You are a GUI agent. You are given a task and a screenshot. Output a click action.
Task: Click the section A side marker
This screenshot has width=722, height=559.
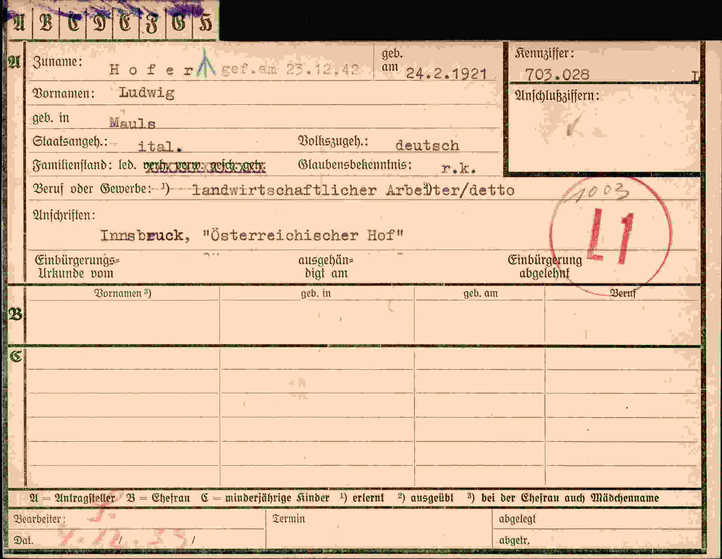14,62
